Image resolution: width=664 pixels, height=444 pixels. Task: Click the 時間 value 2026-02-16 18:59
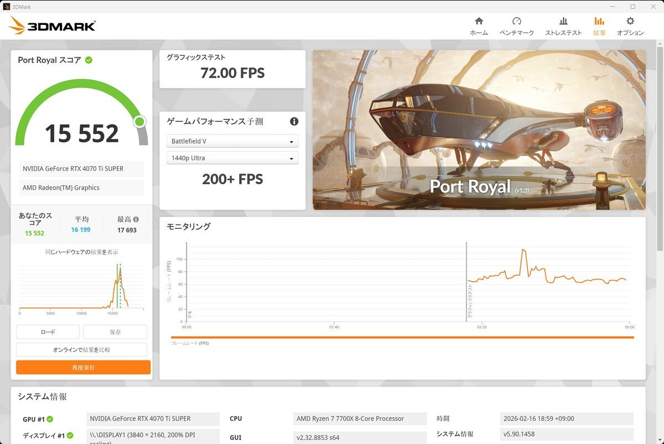click(567, 419)
